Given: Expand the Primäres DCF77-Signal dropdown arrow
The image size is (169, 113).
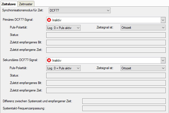Looking at the screenshot, I should tap(163, 20).
